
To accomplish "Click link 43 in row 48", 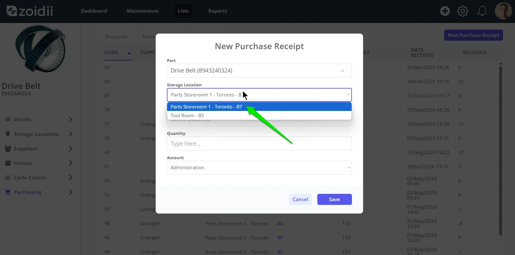I will 280,223.
